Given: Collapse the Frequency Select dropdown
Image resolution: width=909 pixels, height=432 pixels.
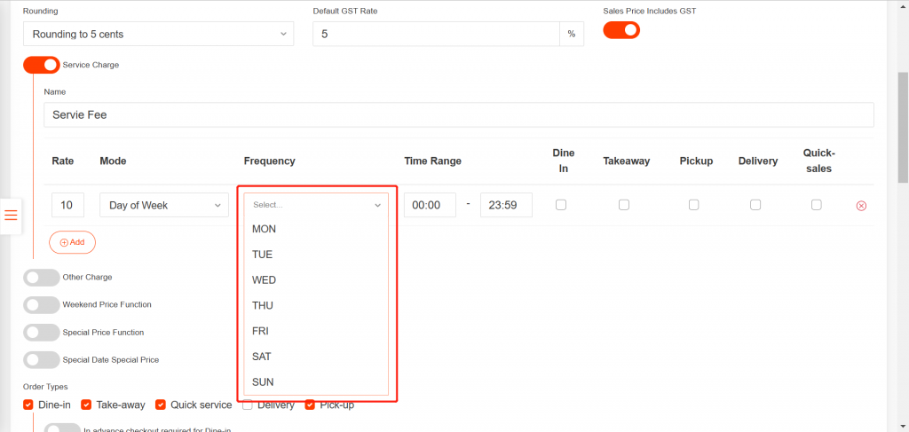Looking at the screenshot, I should (316, 204).
